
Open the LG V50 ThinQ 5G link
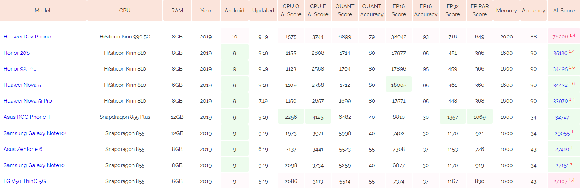[x=25, y=181]
